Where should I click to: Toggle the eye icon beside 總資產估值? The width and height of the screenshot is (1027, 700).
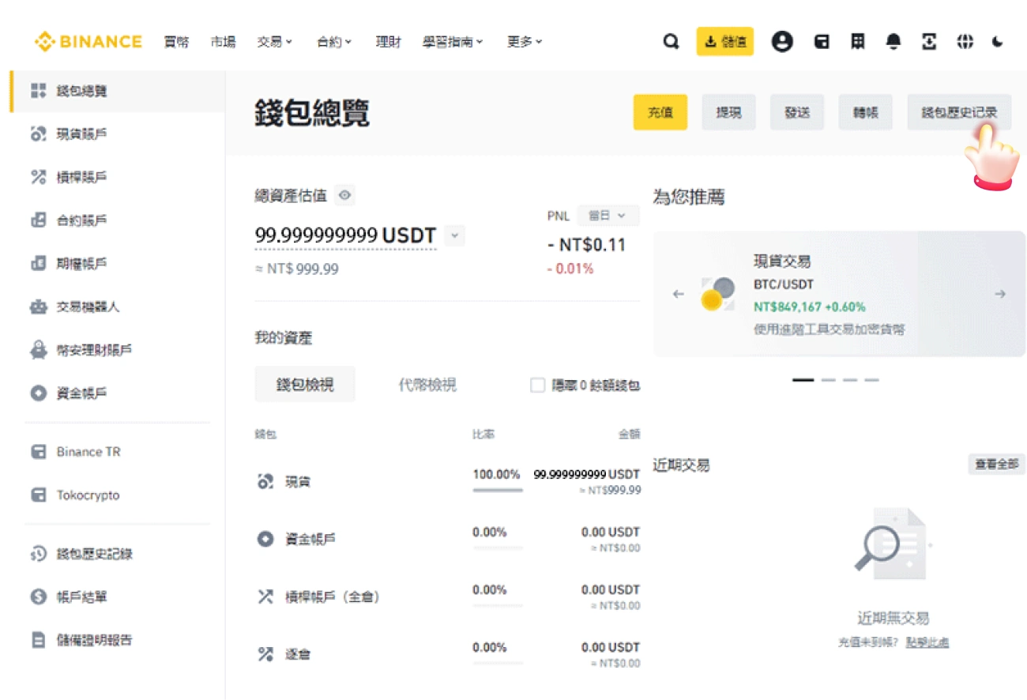tap(344, 194)
